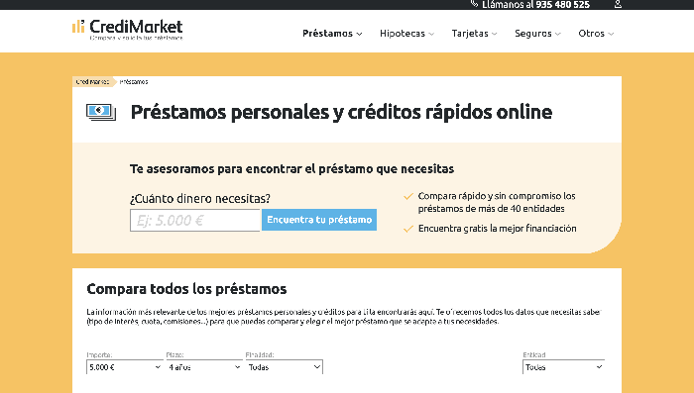Viewport: 694px width, 393px height.
Task: Open the Finalidad dropdown
Action: coord(285,367)
